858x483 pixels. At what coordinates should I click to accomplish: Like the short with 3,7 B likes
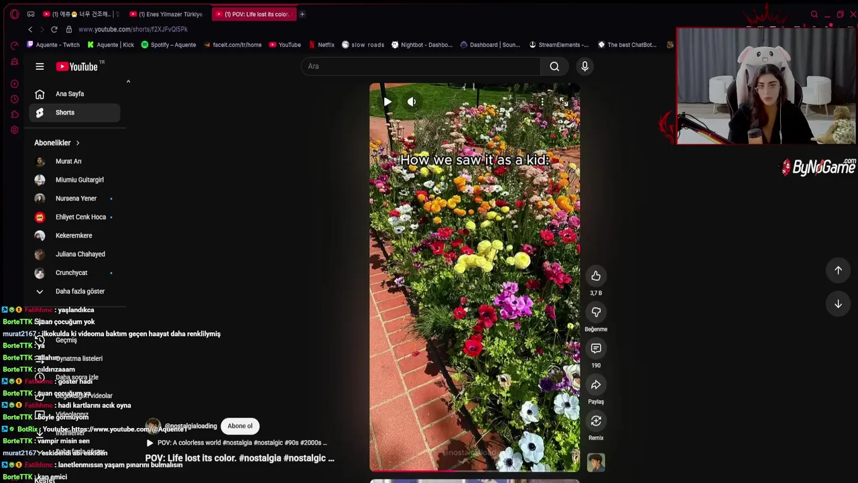(x=596, y=276)
